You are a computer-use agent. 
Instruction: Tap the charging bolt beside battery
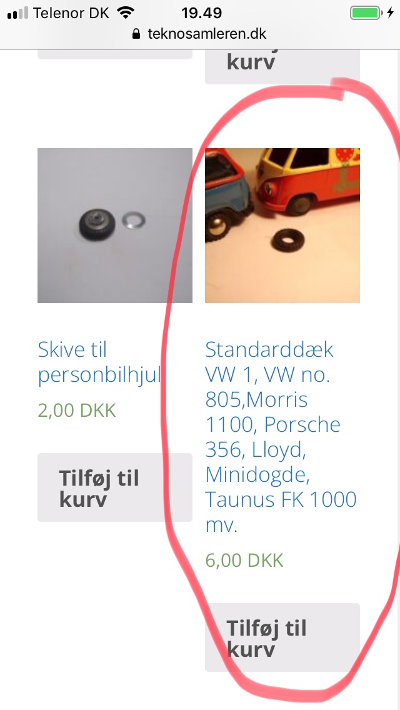pyautogui.click(x=391, y=12)
